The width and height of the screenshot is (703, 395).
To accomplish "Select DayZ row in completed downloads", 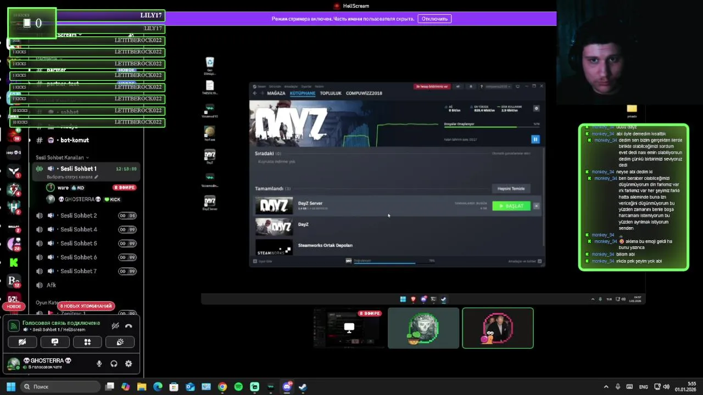I will pyautogui.click(x=398, y=226).
